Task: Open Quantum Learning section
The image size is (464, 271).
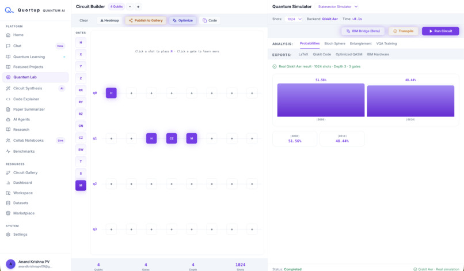Action: [36, 57]
